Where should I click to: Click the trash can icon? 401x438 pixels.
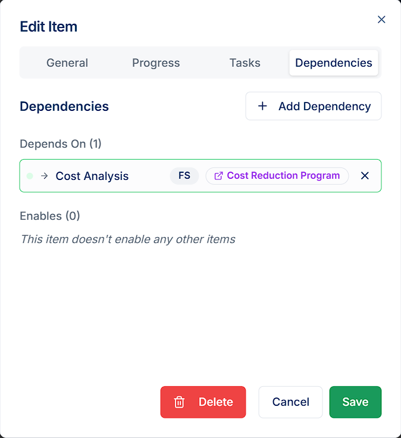click(179, 402)
